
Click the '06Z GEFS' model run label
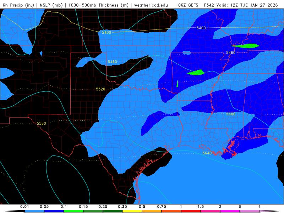coord(188,5)
